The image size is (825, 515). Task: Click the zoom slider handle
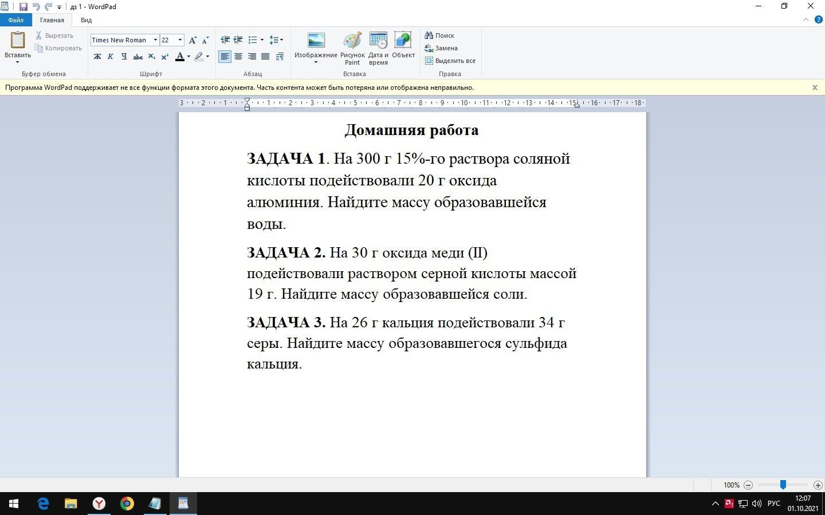point(783,485)
